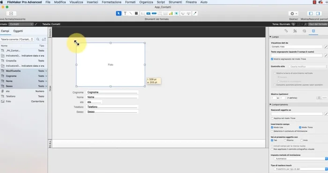Viewport: 328px width, 173px height.
Task: Toggle Modo Usa field entry
Action: click(272, 127)
